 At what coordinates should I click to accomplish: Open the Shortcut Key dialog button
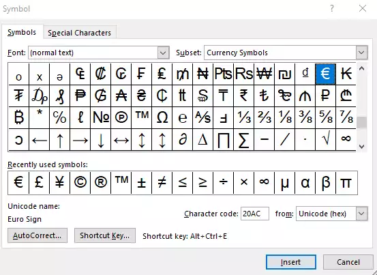(105, 235)
